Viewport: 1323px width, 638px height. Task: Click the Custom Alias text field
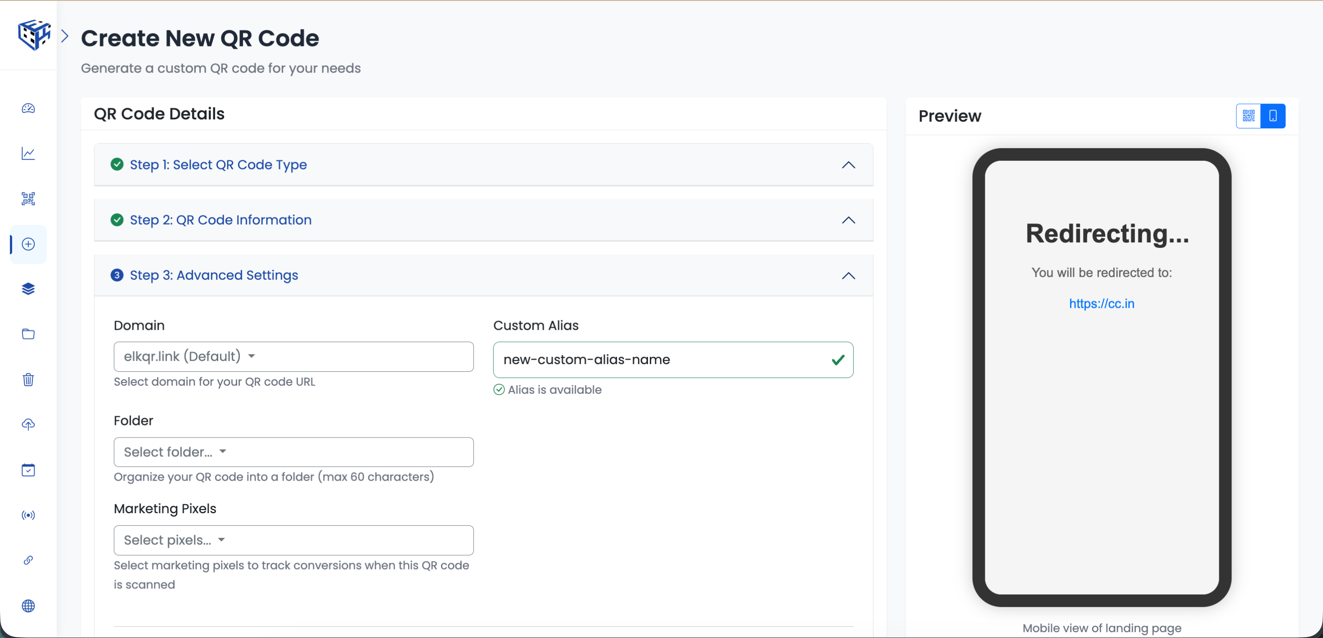[662, 360]
